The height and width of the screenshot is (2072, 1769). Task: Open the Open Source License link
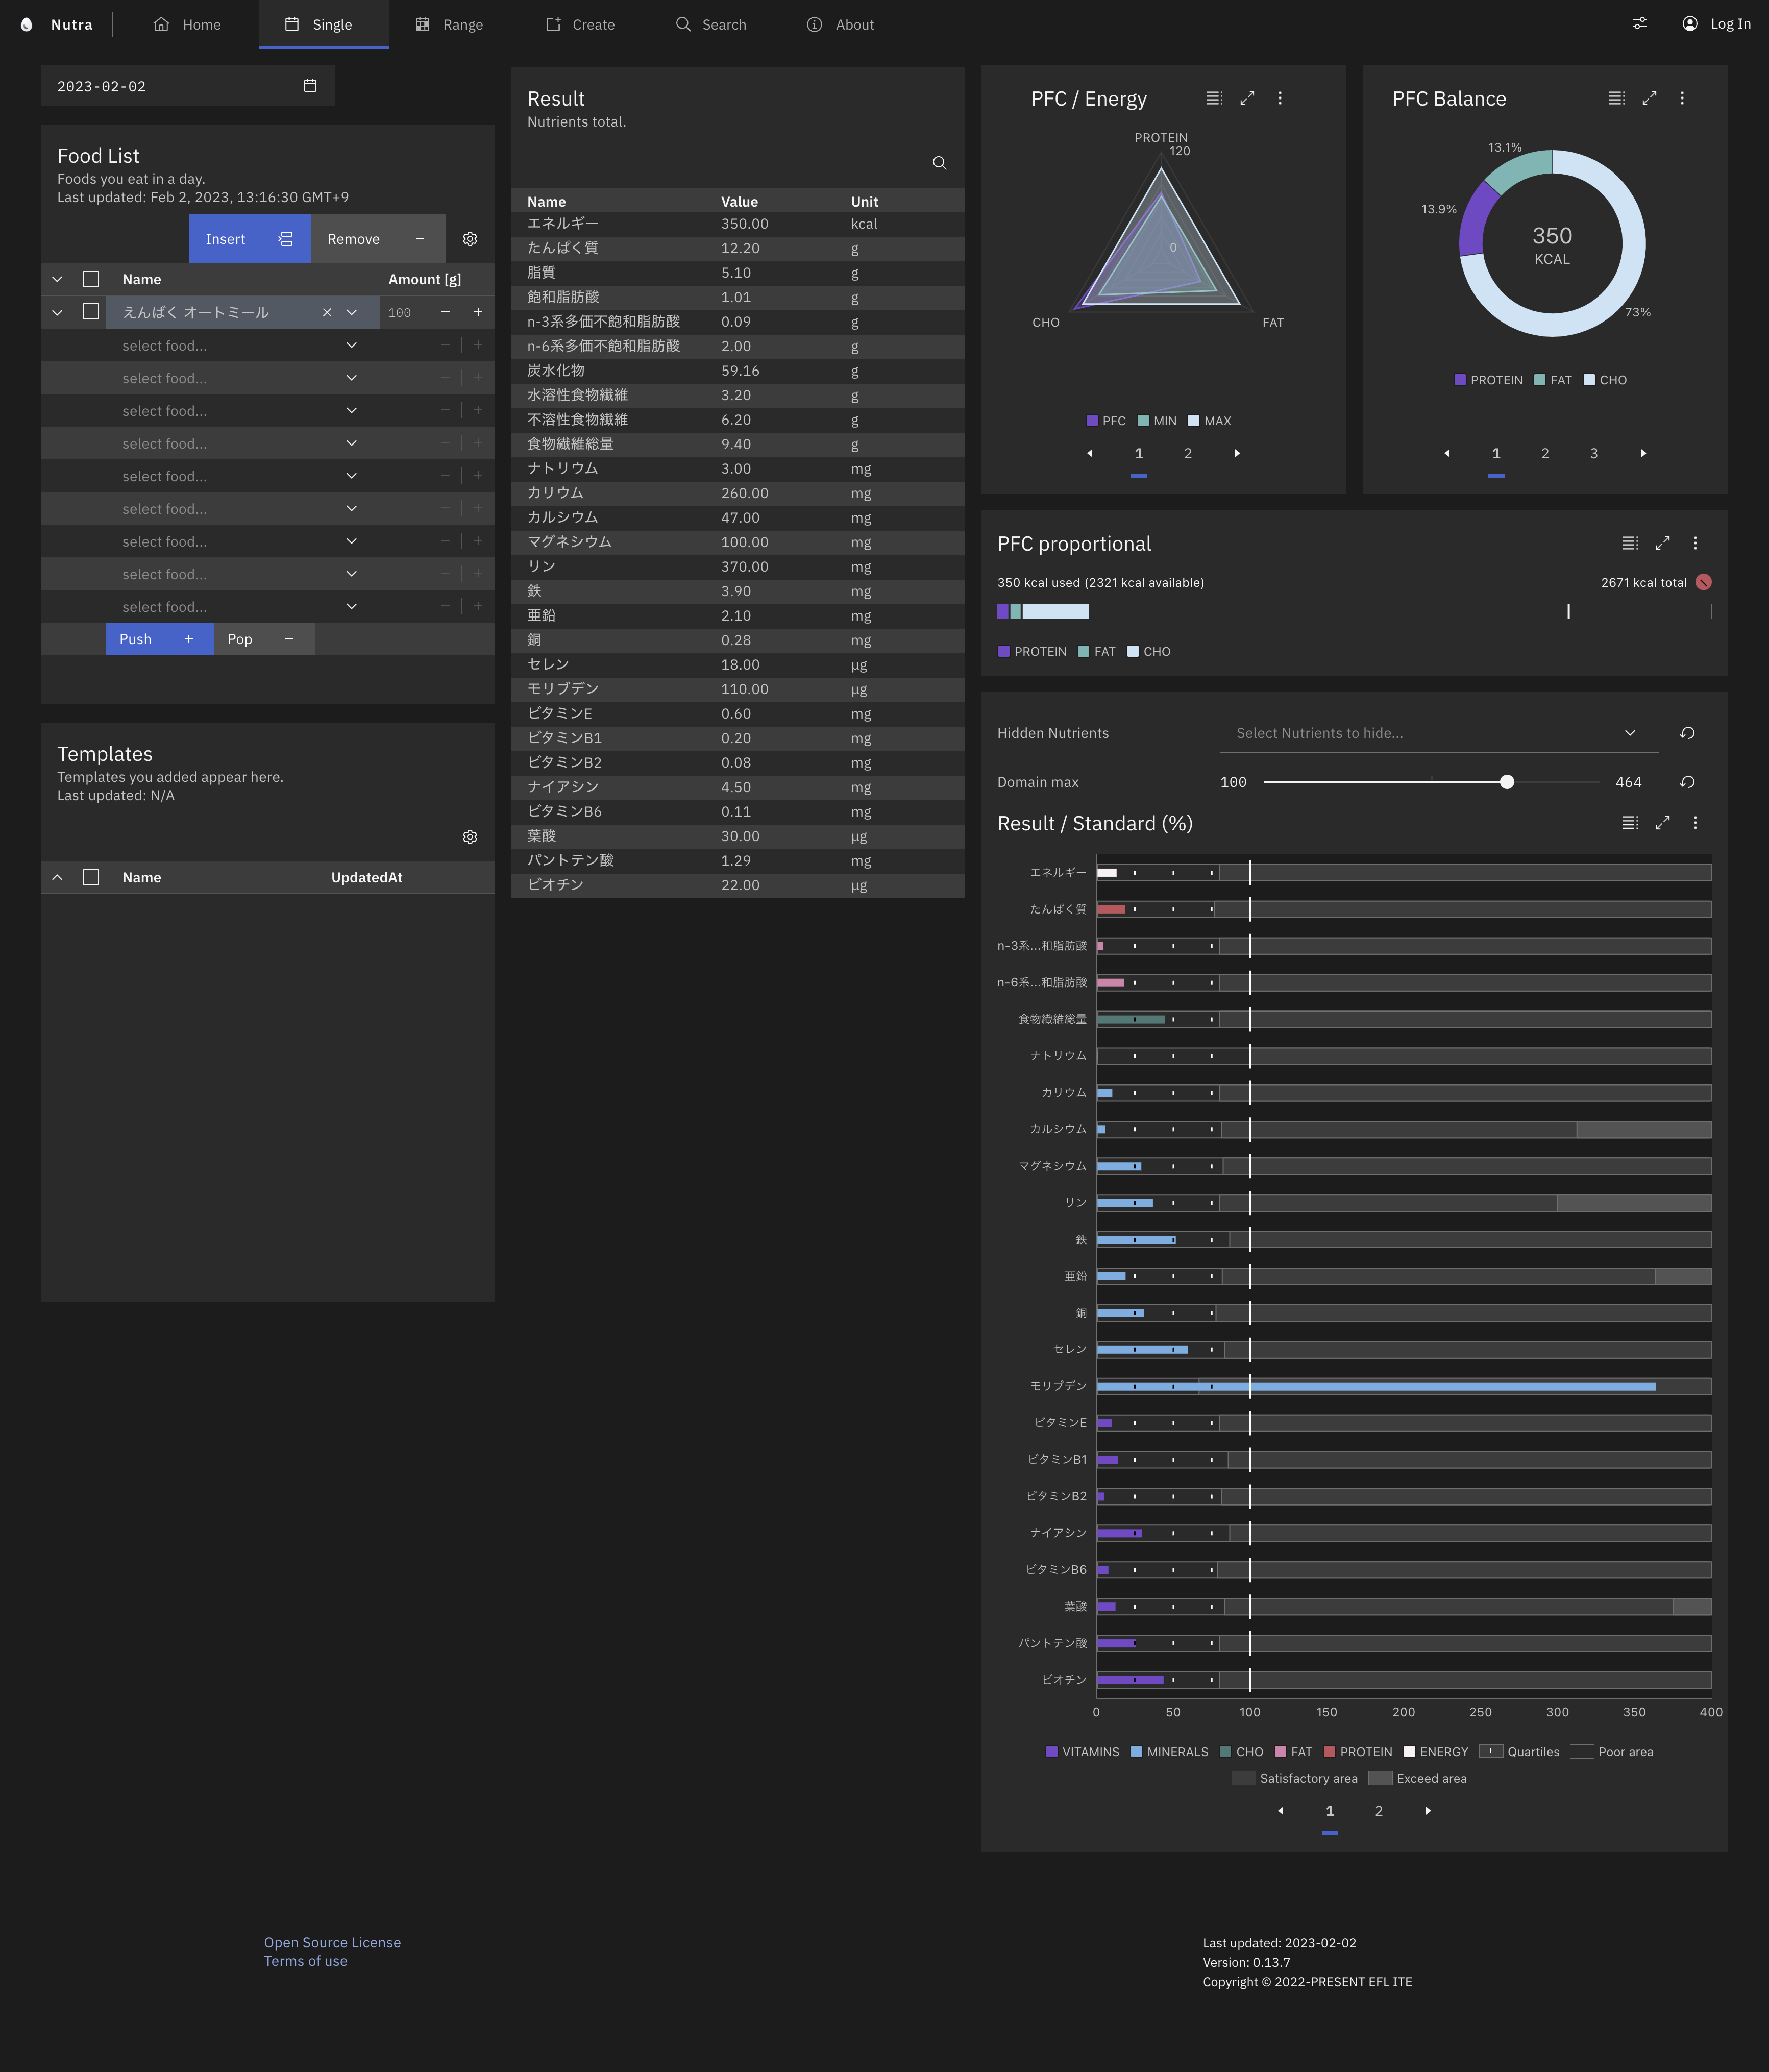[x=332, y=1942]
